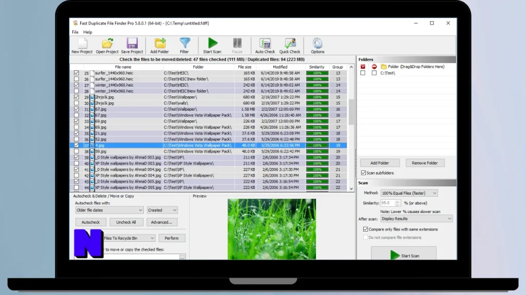The image size is (526, 295).
Task: Select file row 42 XP Style wallpapers by AhmaD 004.jpg
Action: tap(208, 175)
